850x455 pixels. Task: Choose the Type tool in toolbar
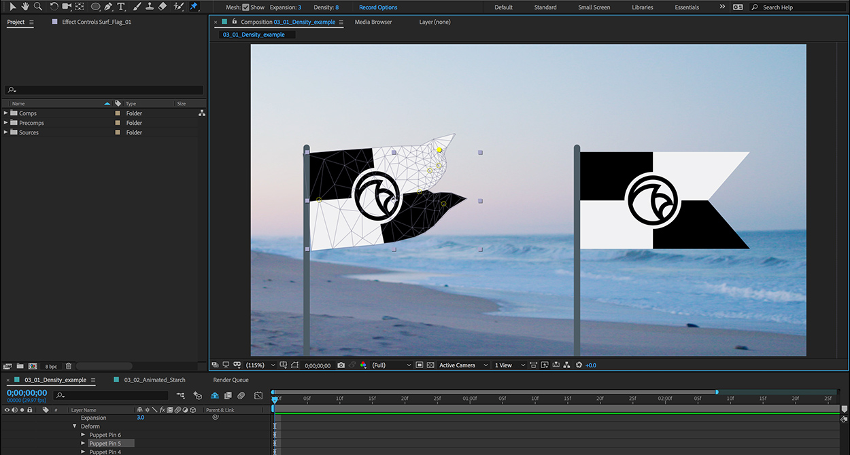pyautogui.click(x=121, y=7)
